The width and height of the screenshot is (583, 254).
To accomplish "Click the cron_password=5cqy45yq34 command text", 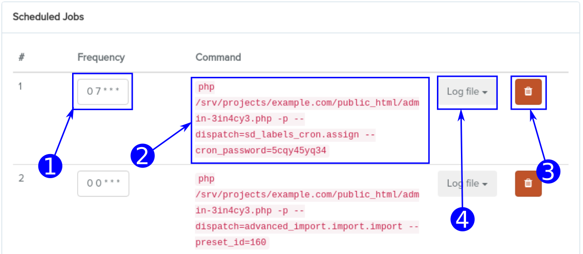I will pos(262,151).
